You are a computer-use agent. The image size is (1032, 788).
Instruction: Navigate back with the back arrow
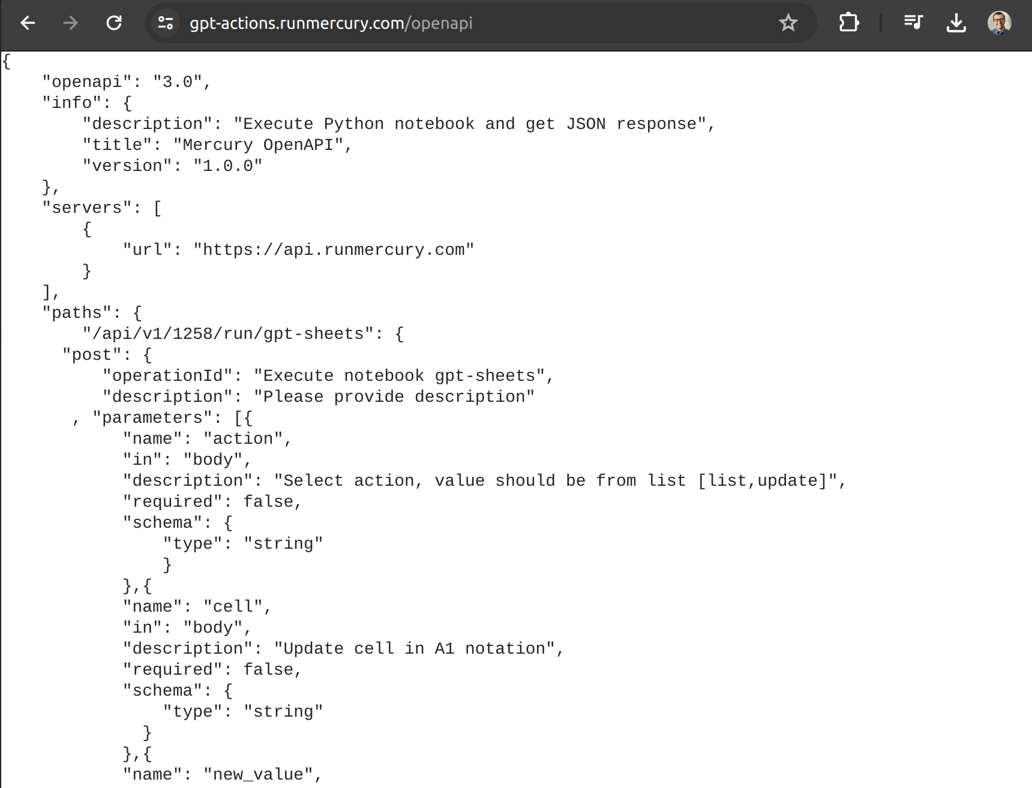tap(28, 23)
